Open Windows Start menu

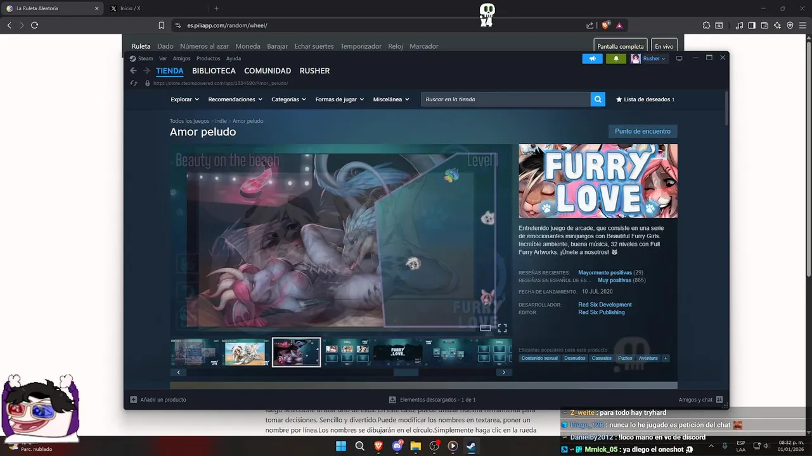341,446
